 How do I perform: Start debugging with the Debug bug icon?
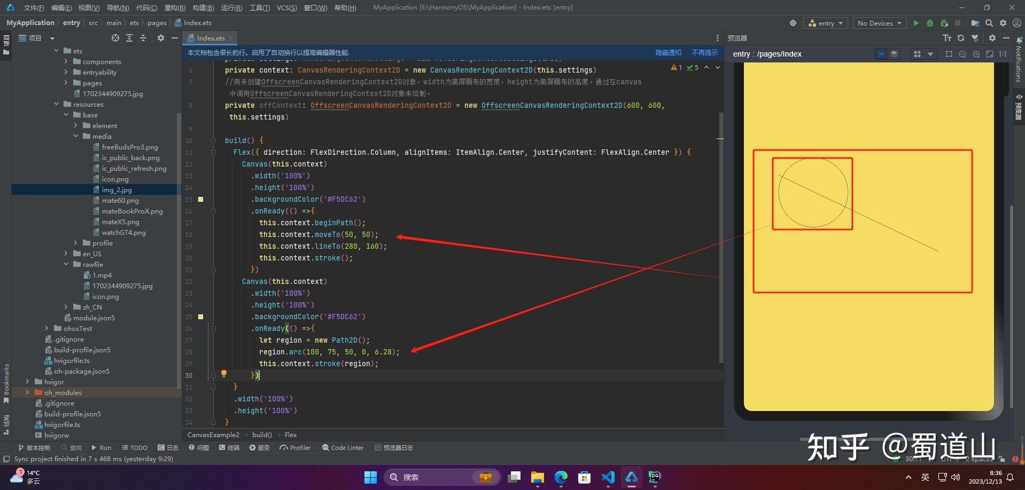(930, 23)
